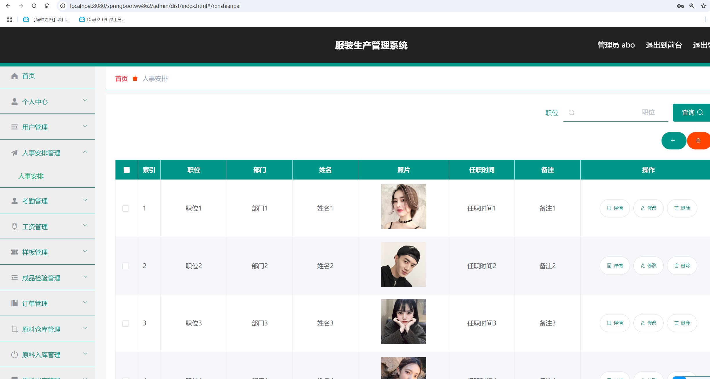710x379 pixels.
Task: Click the bookmark star icon
Action: (704, 6)
